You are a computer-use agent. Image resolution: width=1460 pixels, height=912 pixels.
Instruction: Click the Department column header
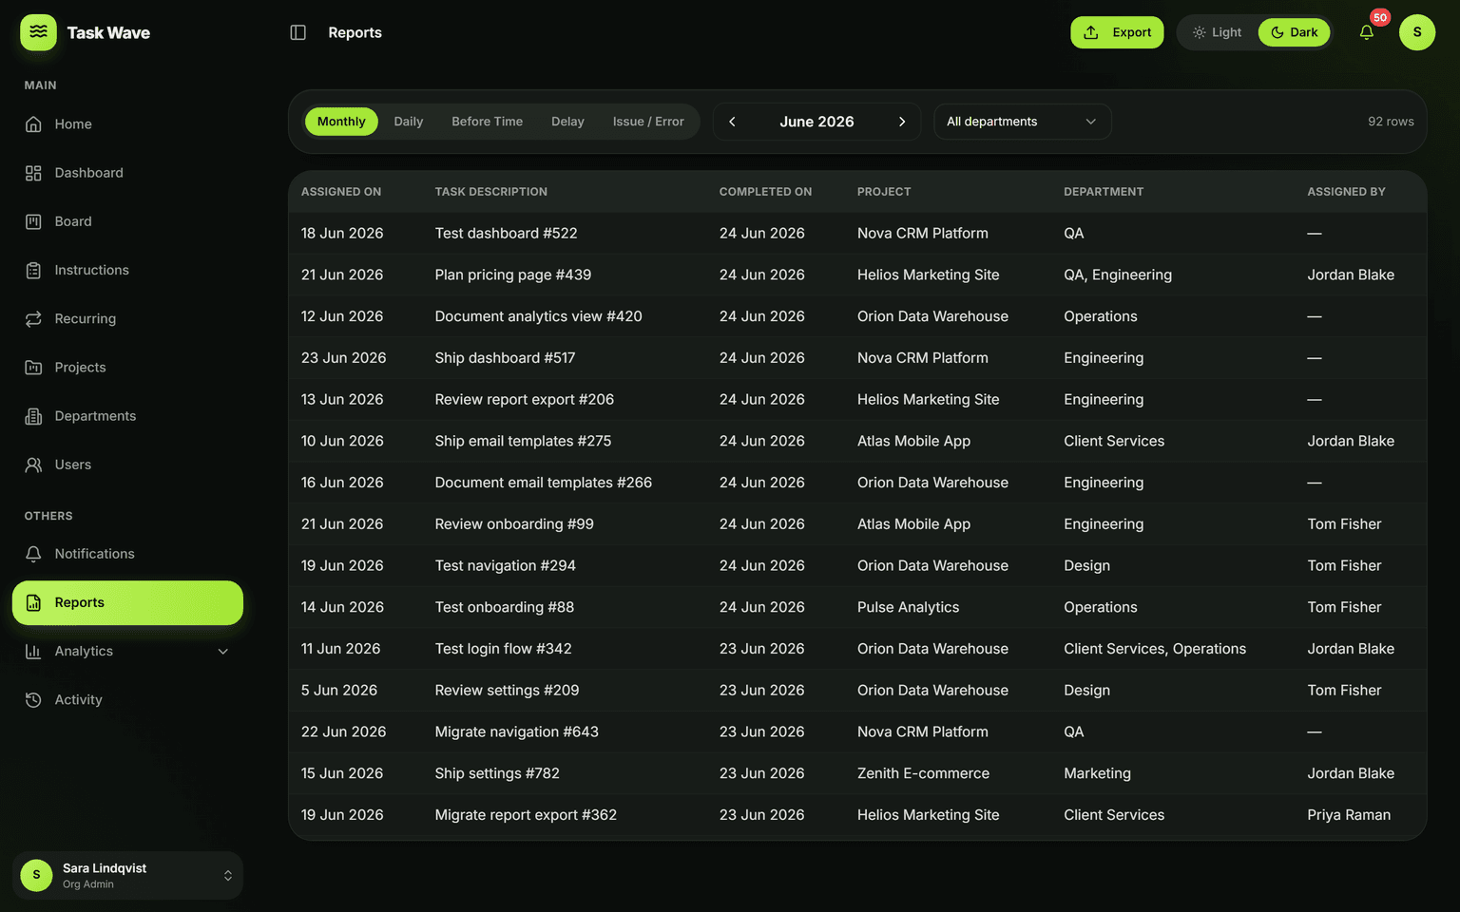(1104, 192)
